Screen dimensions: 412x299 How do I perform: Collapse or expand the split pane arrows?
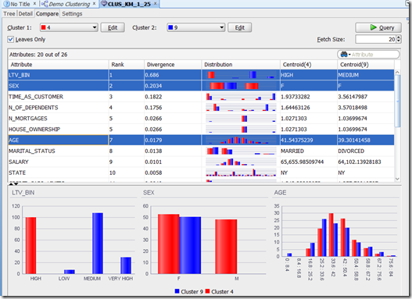point(13,183)
